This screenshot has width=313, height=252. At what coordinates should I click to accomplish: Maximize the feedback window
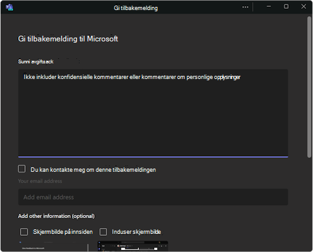click(286, 7)
